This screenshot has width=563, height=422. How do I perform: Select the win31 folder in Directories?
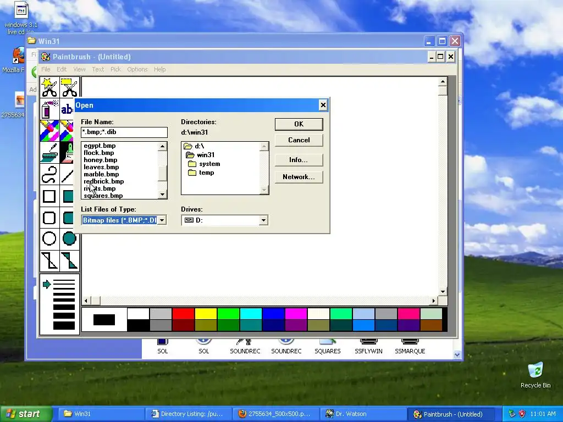pos(200,154)
